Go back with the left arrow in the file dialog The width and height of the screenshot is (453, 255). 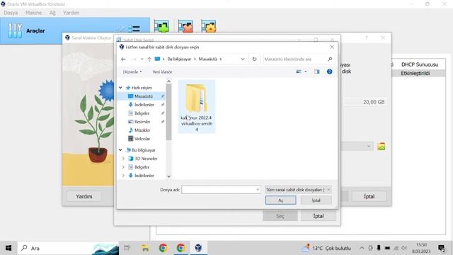123,59
